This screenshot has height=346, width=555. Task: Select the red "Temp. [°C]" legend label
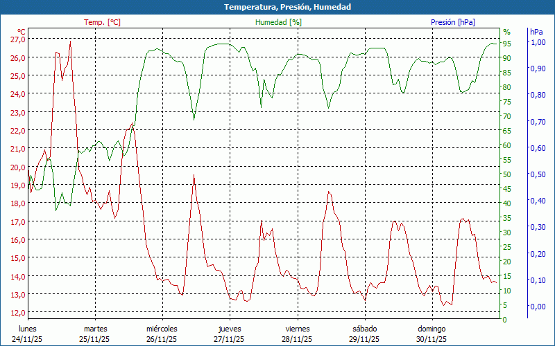click(x=102, y=22)
